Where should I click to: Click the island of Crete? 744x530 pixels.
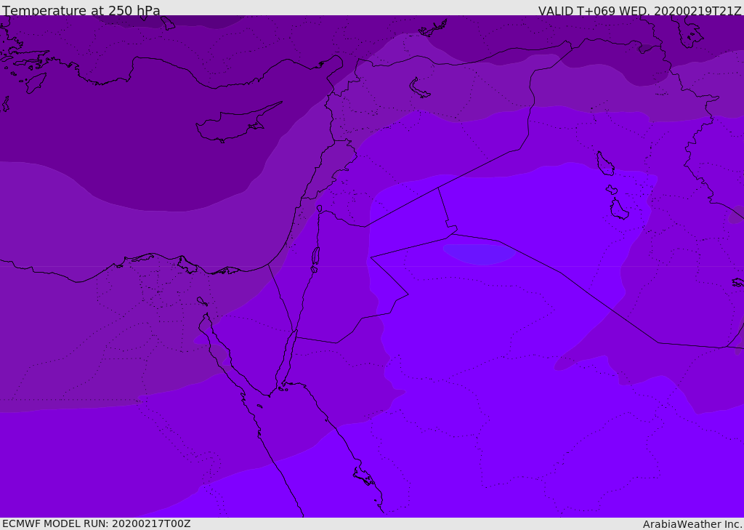(35, 82)
